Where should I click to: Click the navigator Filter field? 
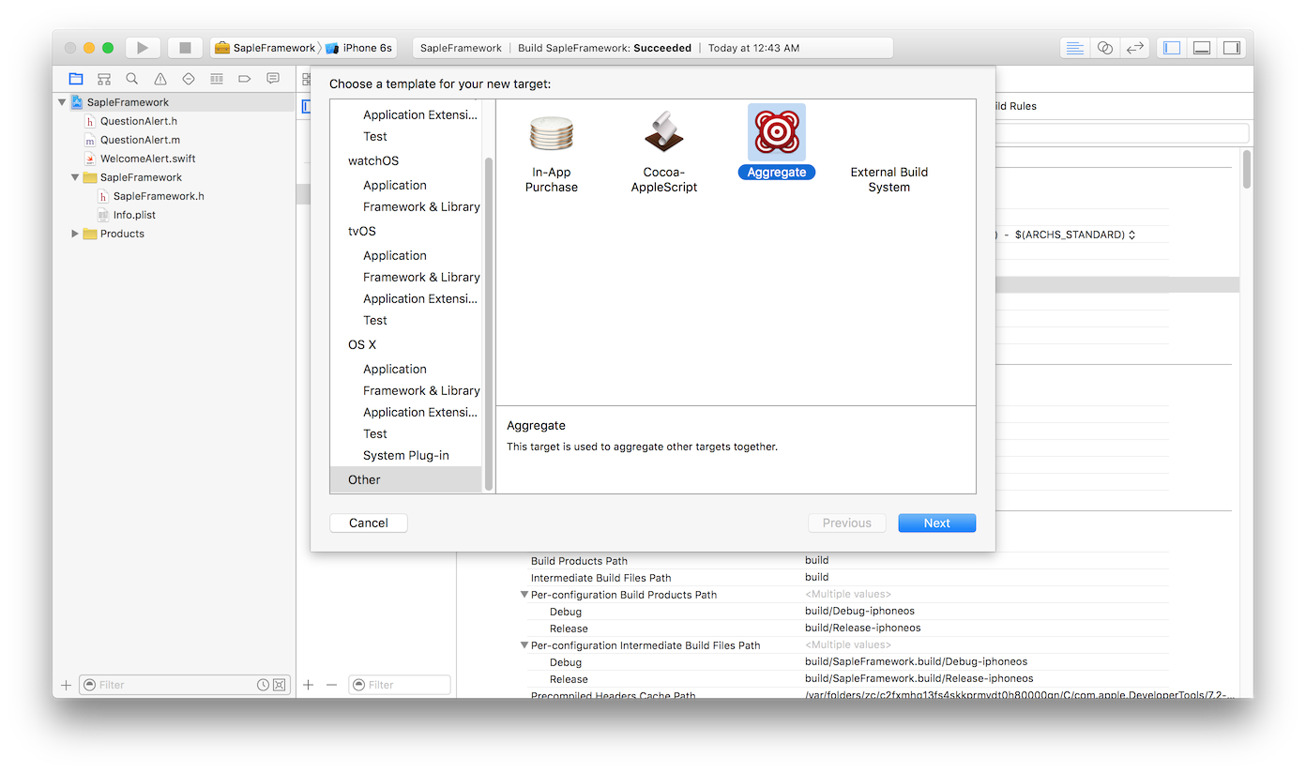coord(184,685)
